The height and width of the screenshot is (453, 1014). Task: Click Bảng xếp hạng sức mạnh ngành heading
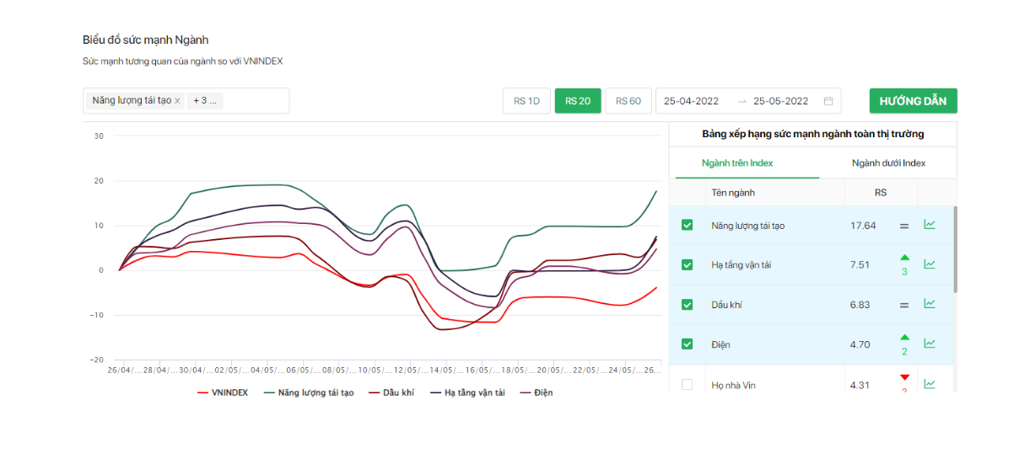click(813, 134)
